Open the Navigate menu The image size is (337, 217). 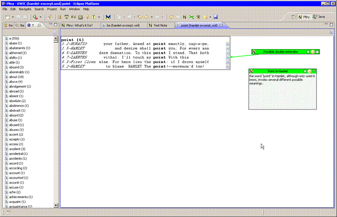point(25,9)
